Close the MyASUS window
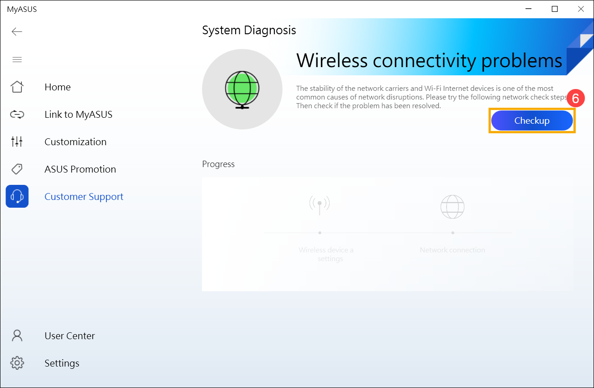Screen dimensions: 594x388 pyautogui.click(x=581, y=9)
